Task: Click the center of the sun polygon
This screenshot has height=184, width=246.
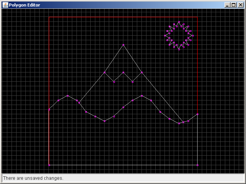Action: click(179, 36)
